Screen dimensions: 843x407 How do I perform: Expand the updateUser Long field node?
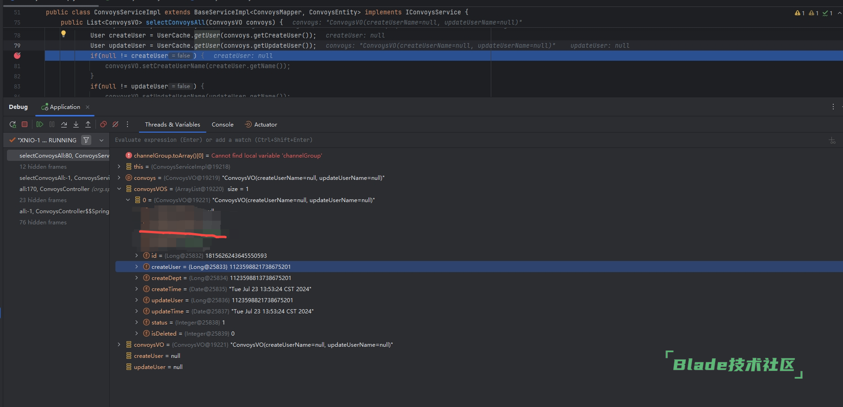tap(136, 300)
